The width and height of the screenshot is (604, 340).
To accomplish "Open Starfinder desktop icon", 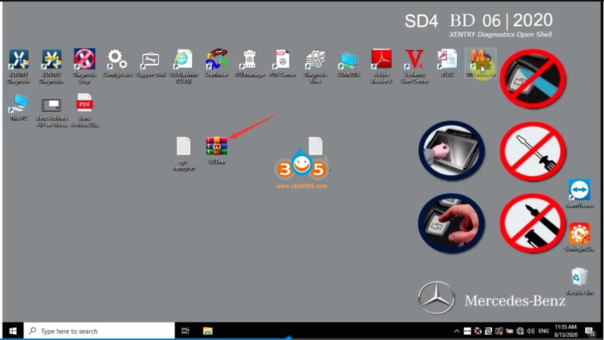I will tap(217, 63).
